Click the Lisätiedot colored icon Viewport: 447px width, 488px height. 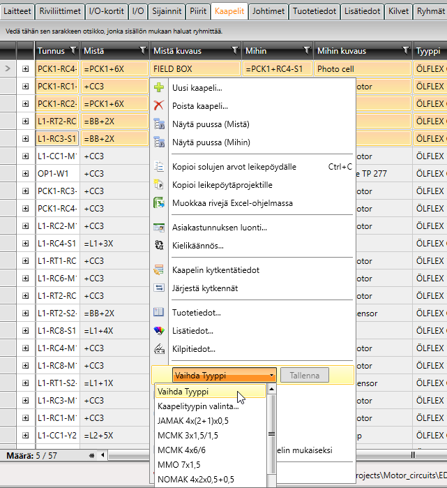coord(159,330)
